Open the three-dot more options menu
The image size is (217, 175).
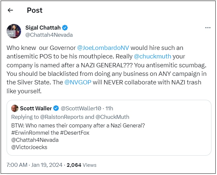(207, 28)
